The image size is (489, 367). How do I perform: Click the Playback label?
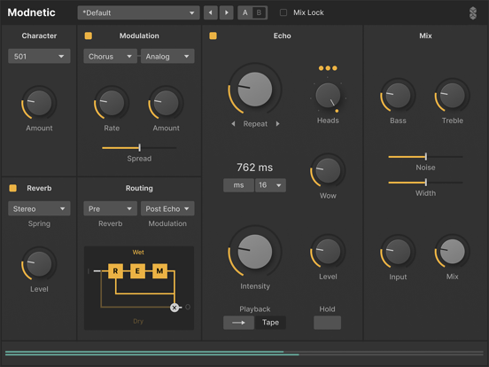pos(255,309)
